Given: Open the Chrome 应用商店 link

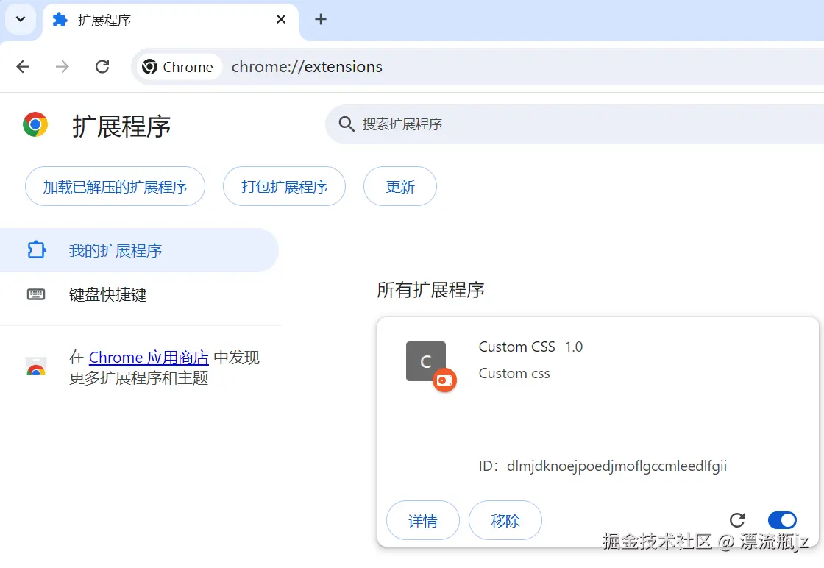Looking at the screenshot, I should tap(149, 358).
